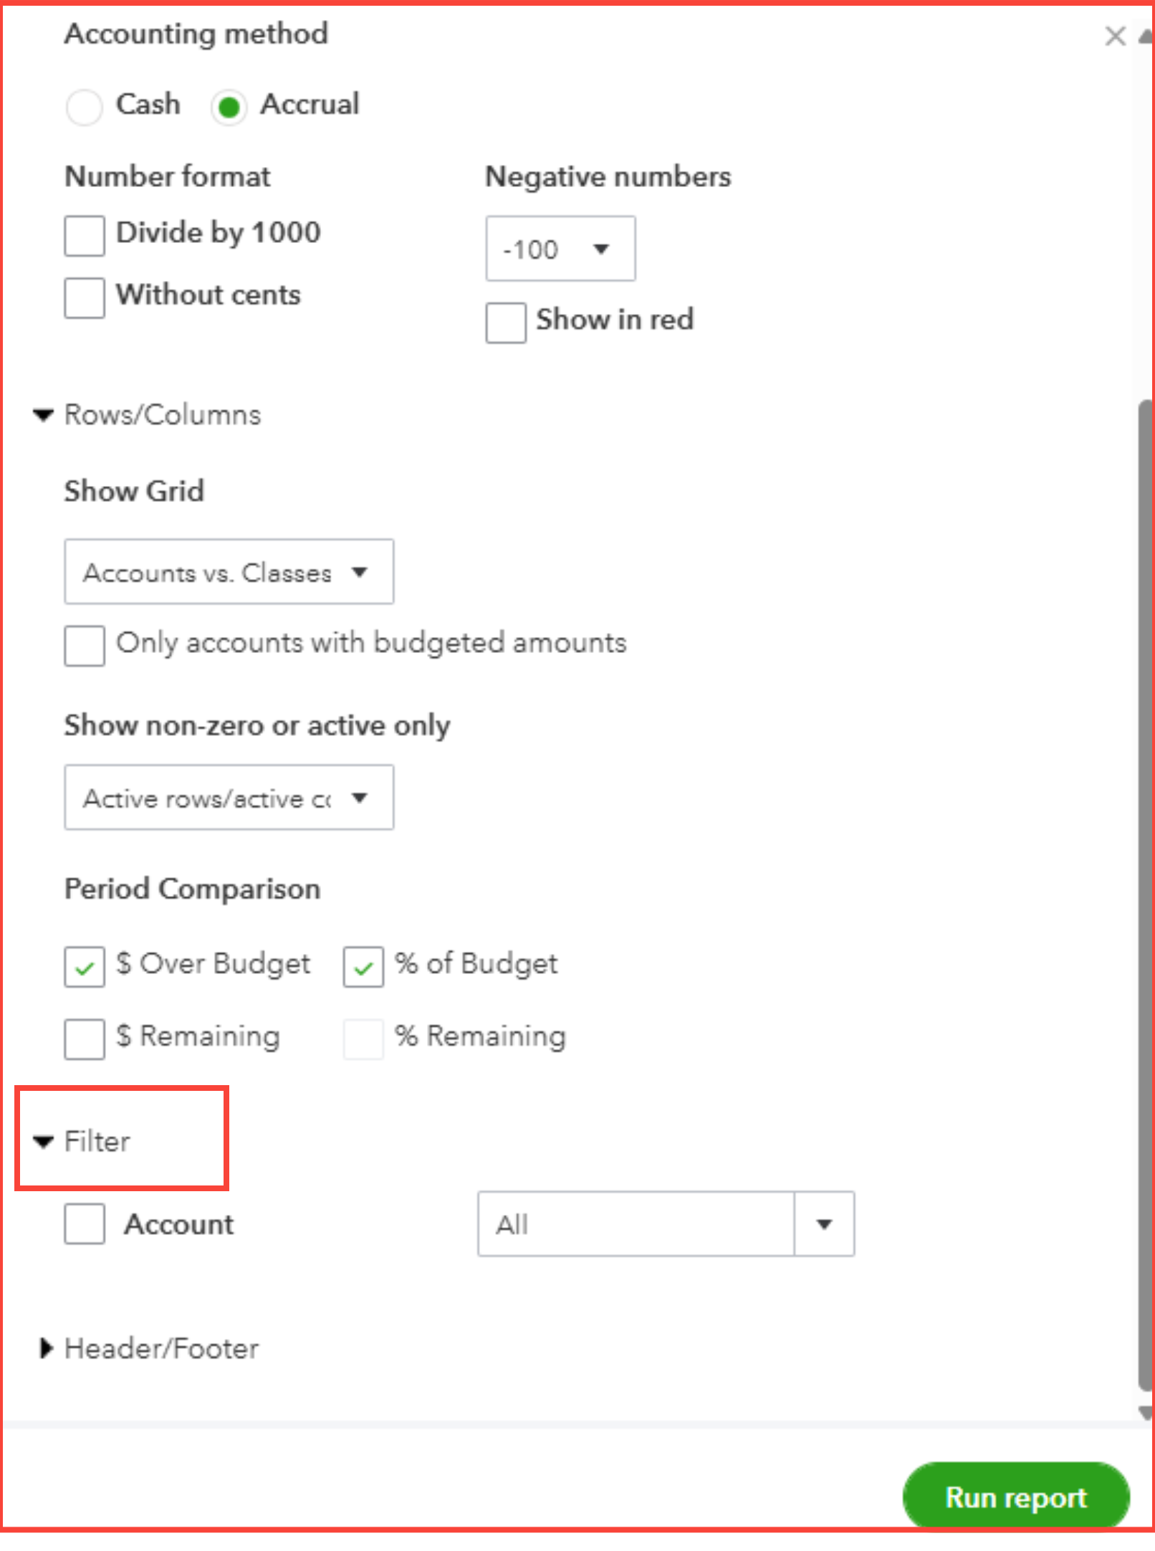Screen dimensions: 1155x1551
Task: Select the Accrual accounting method
Action: point(229,108)
